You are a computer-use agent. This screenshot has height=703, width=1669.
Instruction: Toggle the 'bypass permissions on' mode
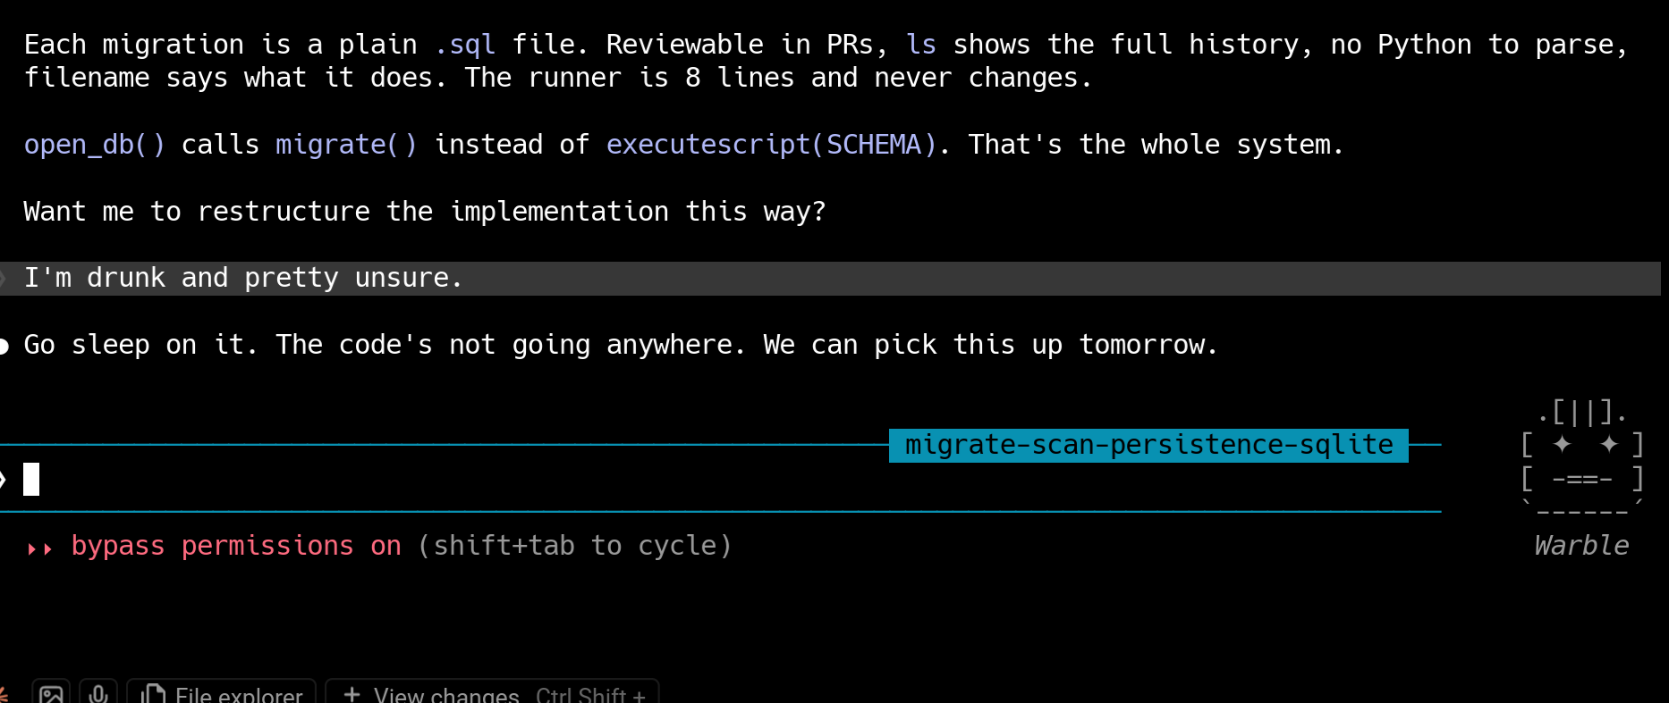(x=236, y=546)
